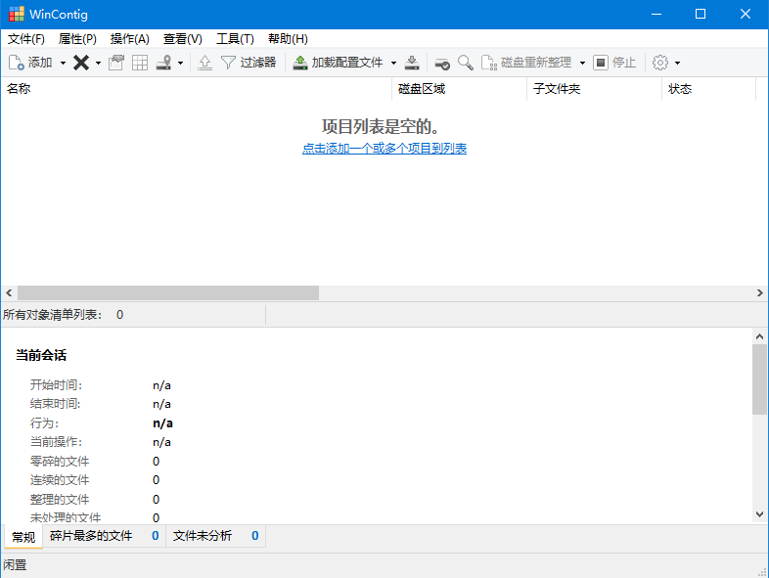
Task: Click the WinContig app icon in title bar
Action: click(17, 15)
